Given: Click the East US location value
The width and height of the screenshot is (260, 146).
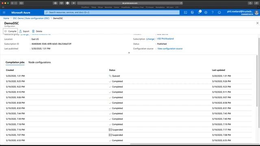Looking at the screenshot, I should coord(35,39).
